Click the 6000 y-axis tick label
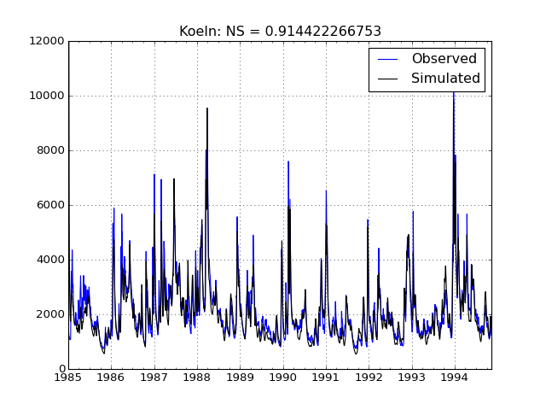546x410 pixels. [x=49, y=205]
